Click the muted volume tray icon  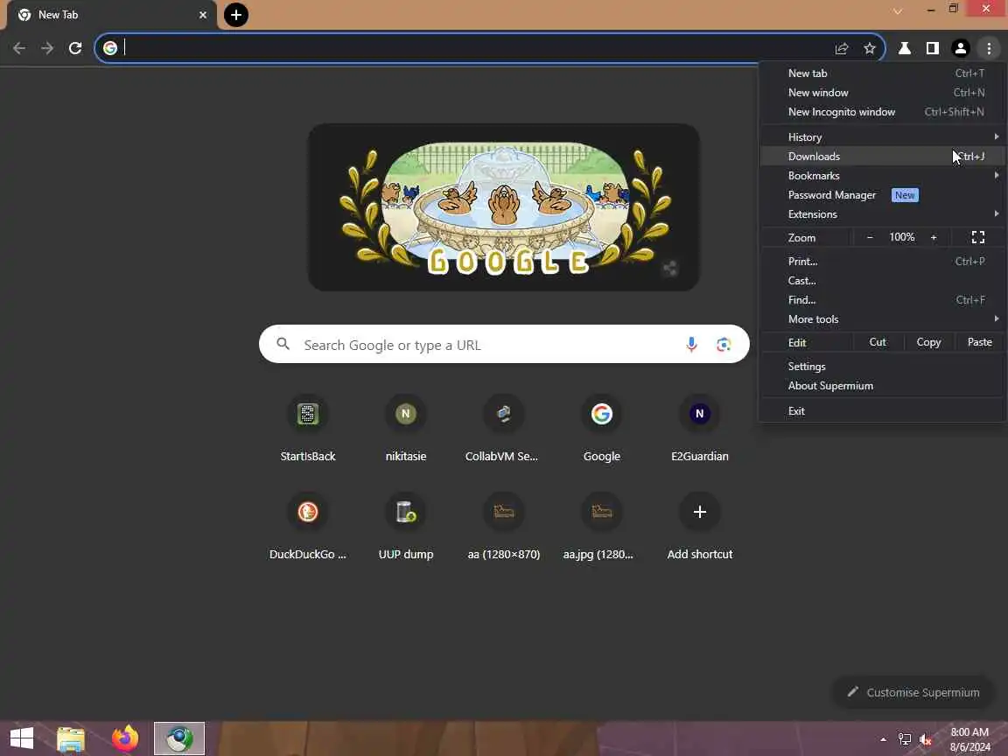926,739
